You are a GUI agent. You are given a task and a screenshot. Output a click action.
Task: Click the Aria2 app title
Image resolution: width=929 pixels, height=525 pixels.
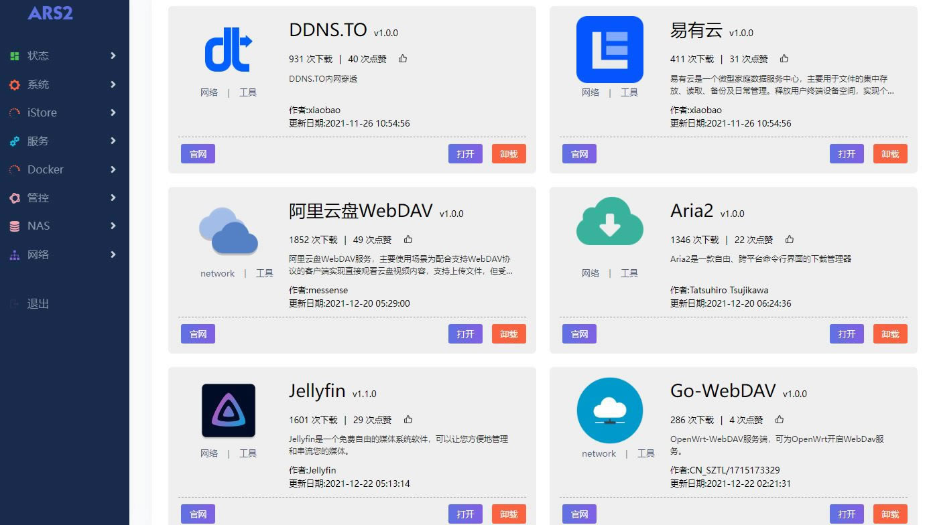(692, 211)
